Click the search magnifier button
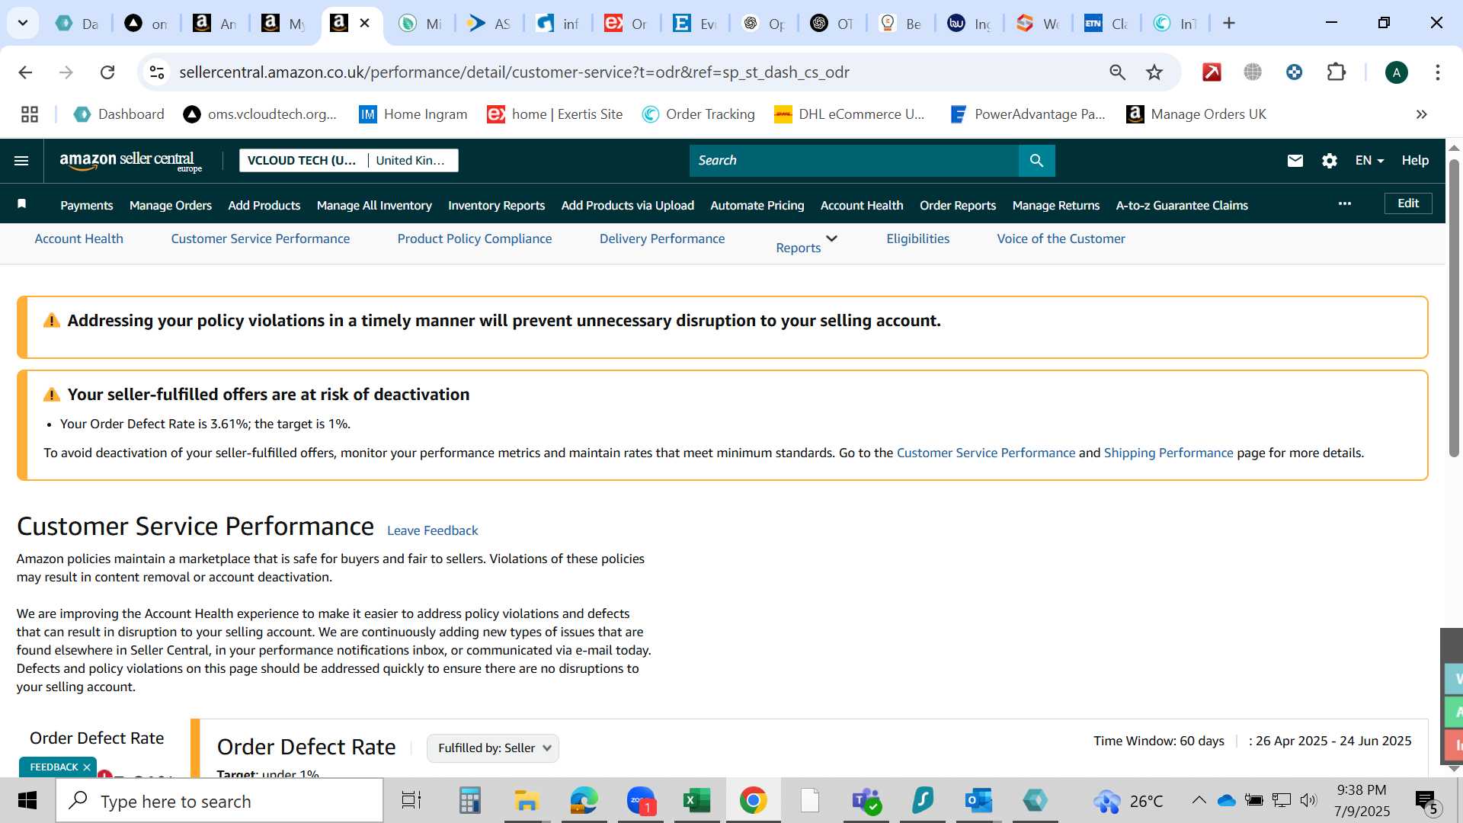Image resolution: width=1463 pixels, height=823 pixels. (x=1036, y=161)
